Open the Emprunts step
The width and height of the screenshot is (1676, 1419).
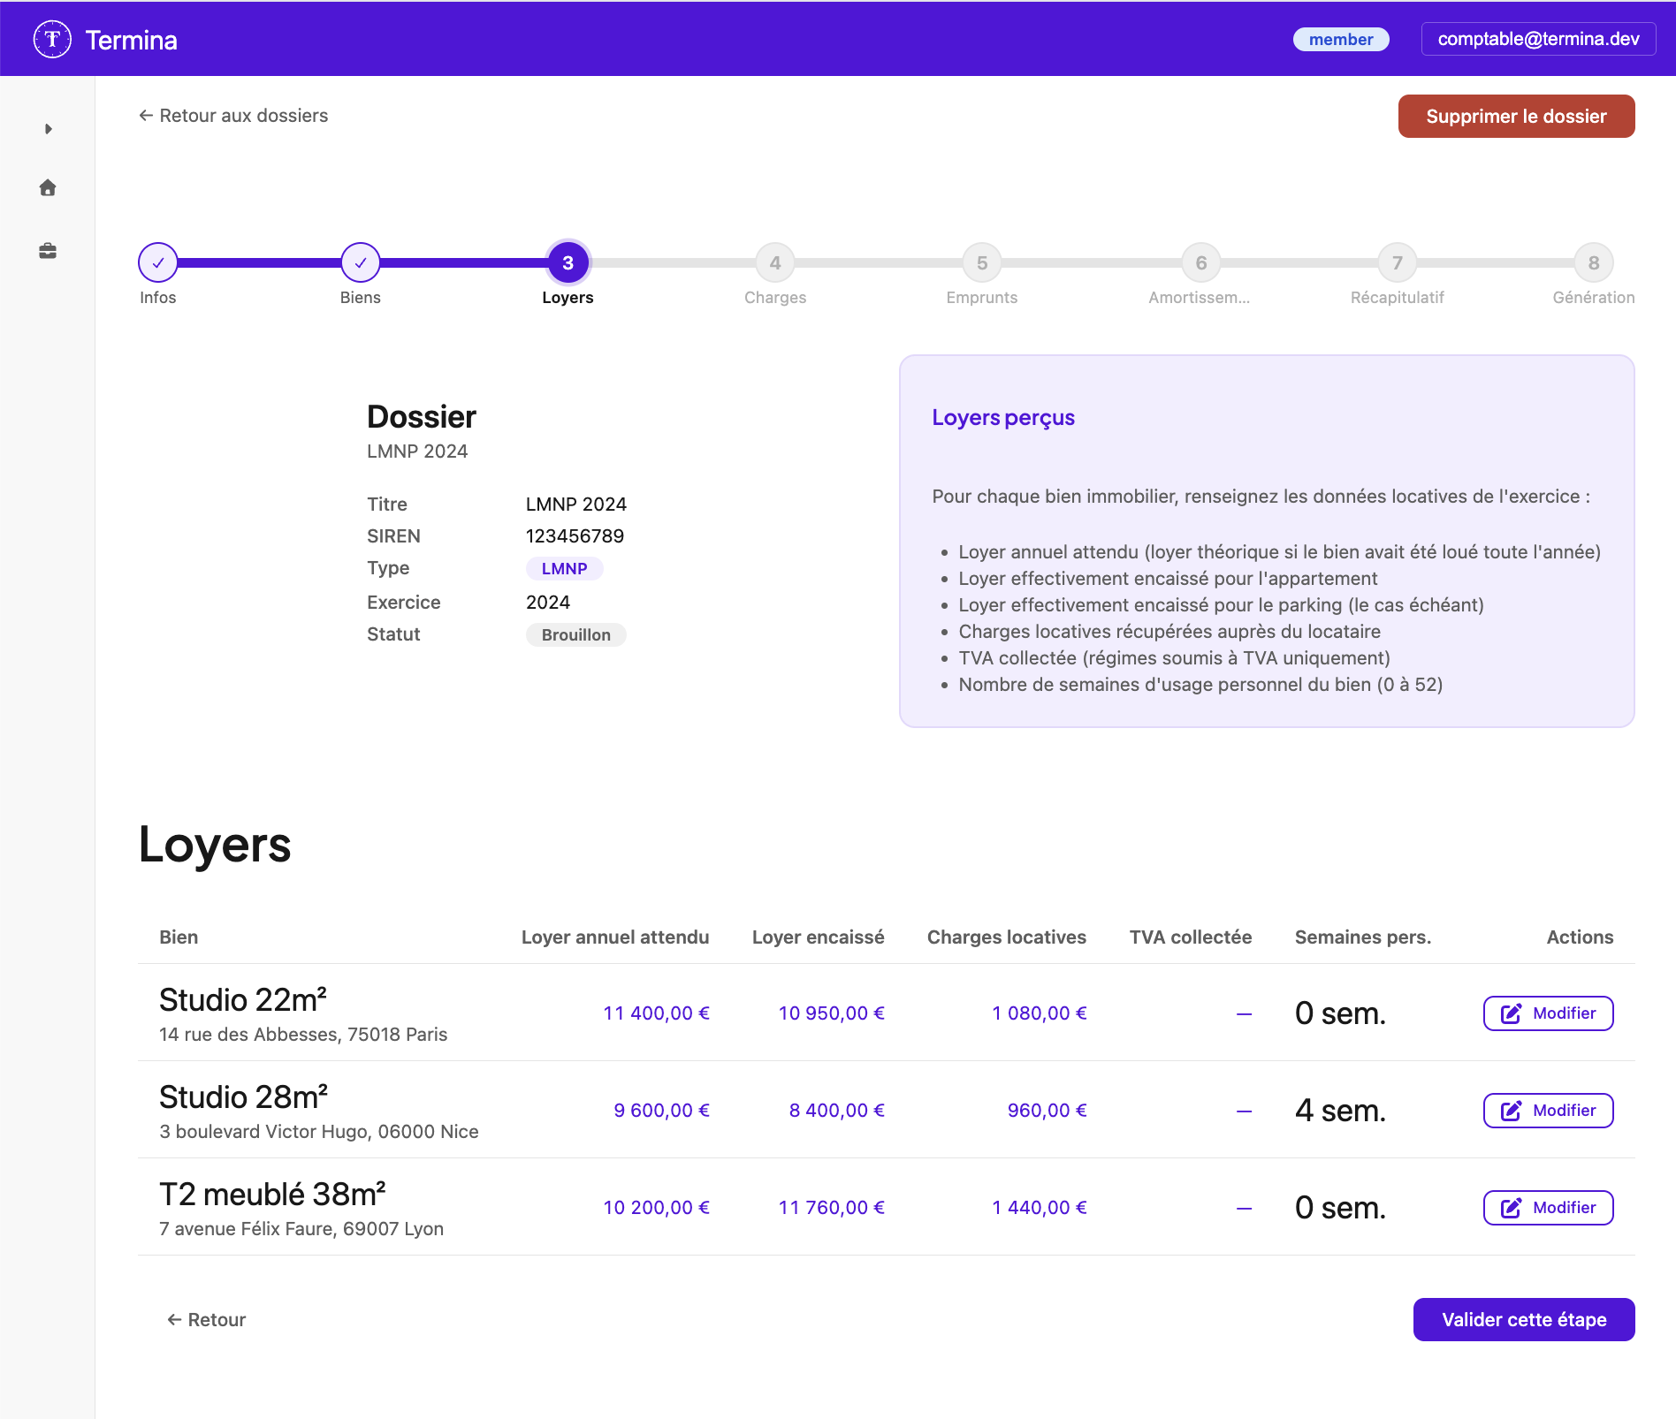(x=982, y=262)
